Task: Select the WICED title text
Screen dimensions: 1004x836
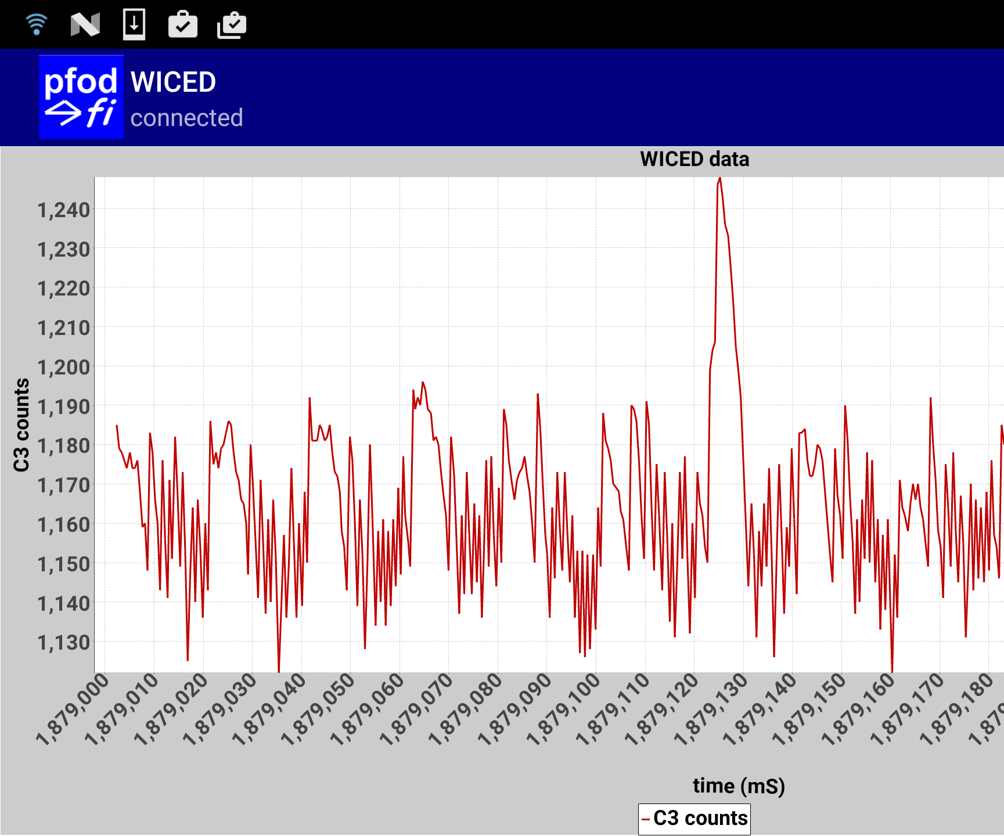Action: click(173, 82)
